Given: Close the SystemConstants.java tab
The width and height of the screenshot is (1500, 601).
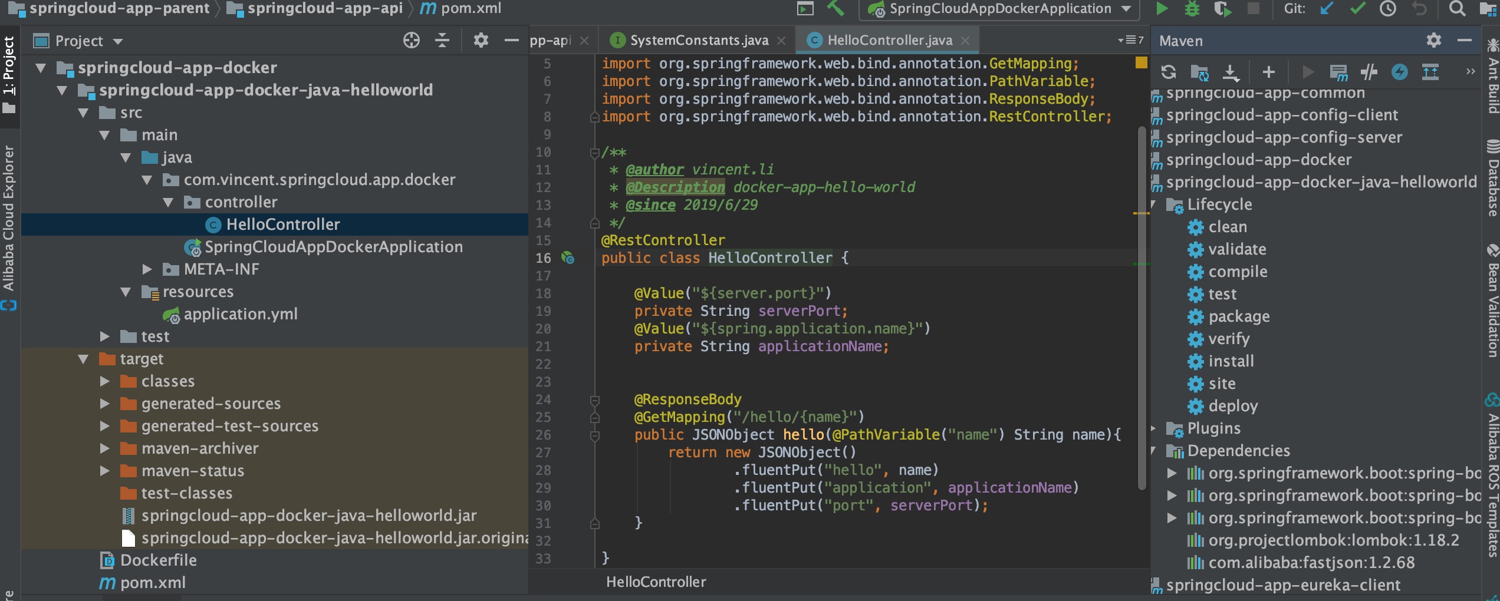Looking at the screenshot, I should tap(781, 40).
